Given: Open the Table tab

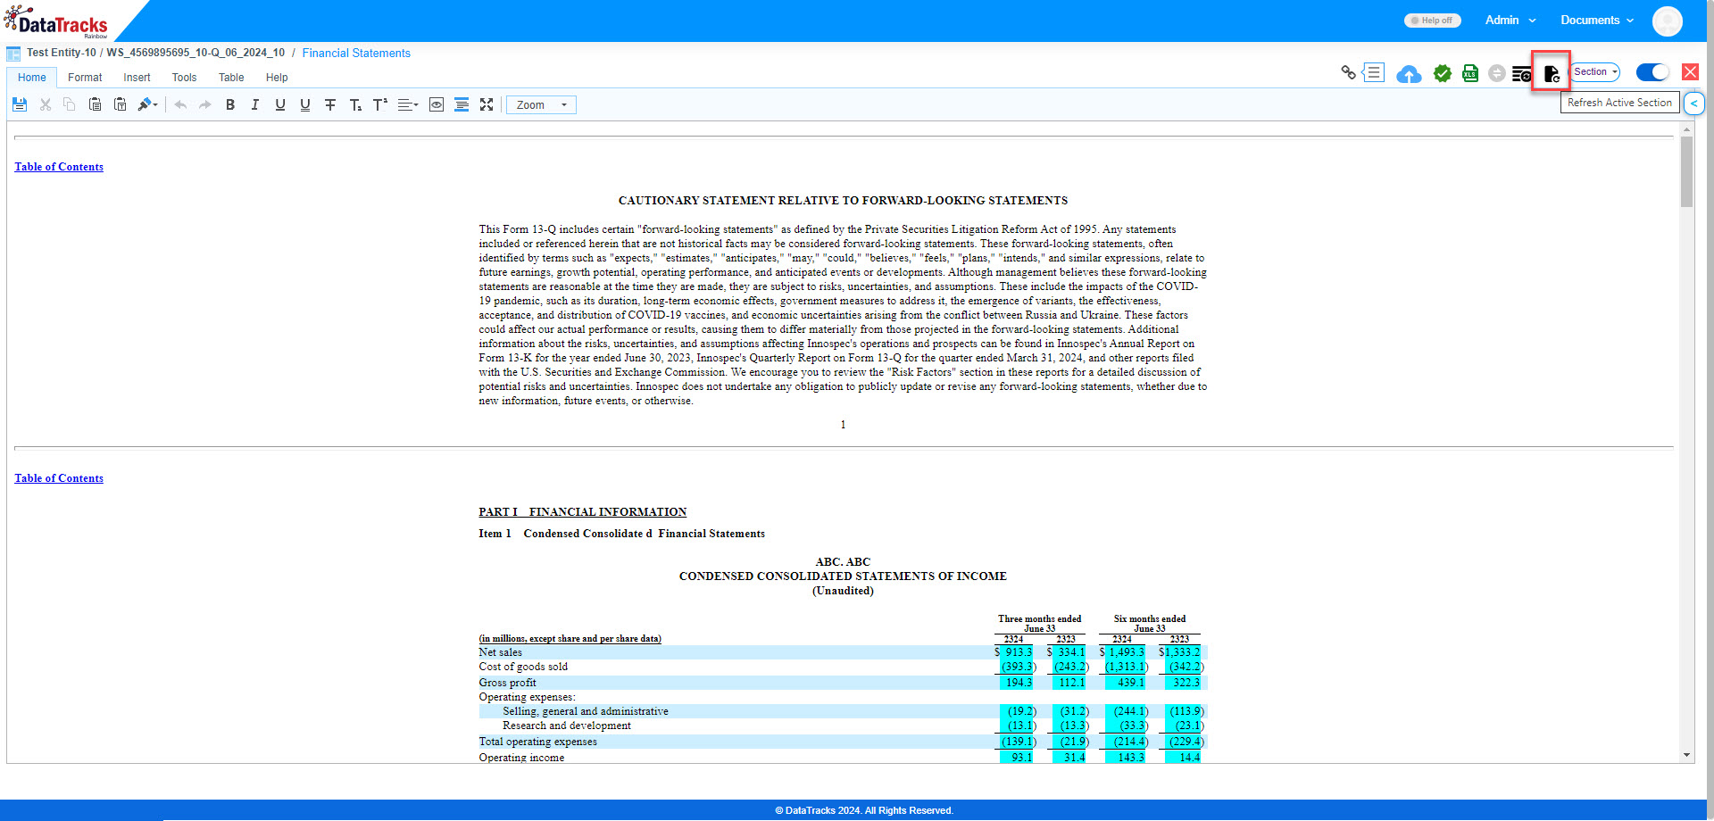Looking at the screenshot, I should point(231,78).
